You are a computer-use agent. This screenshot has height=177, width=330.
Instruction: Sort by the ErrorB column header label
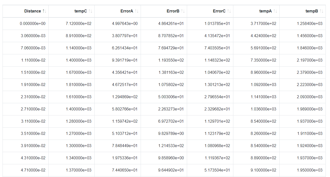pos(173,11)
